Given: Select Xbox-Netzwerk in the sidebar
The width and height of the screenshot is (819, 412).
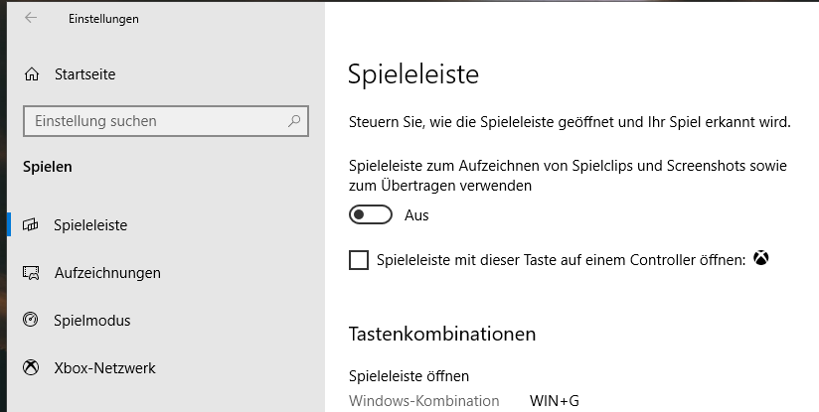Looking at the screenshot, I should coord(104,368).
